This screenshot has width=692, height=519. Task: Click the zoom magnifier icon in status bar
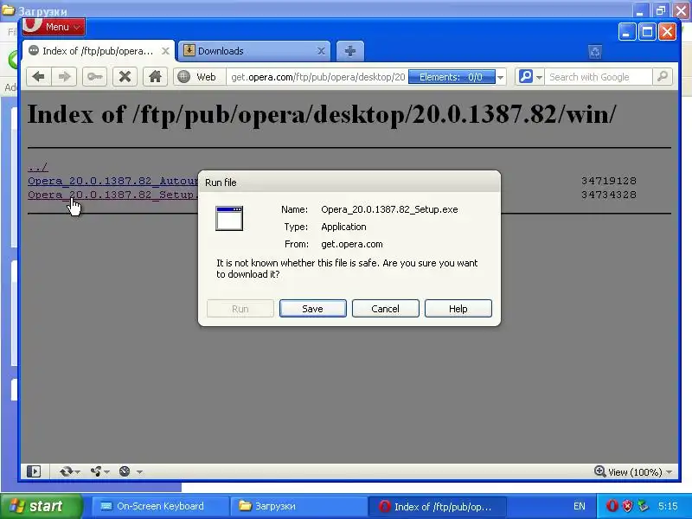[599, 471]
